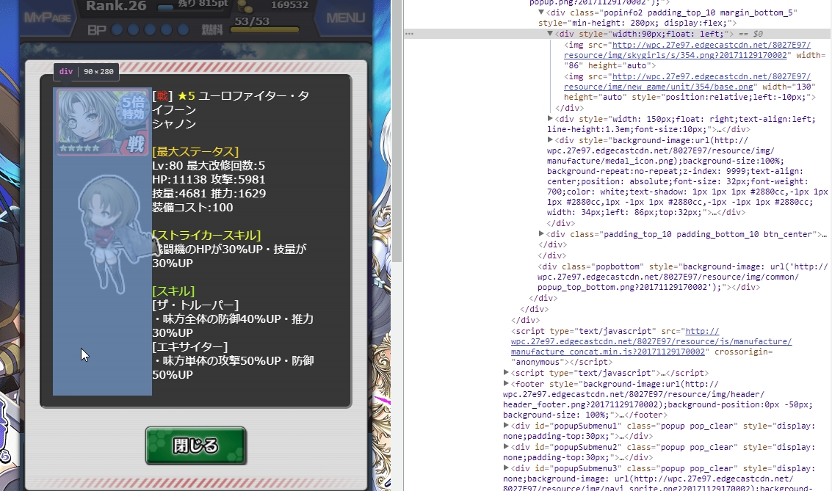The width and height of the screenshot is (832, 491).
Task: Click the [ストライカースキル] heading text
Action: point(206,236)
